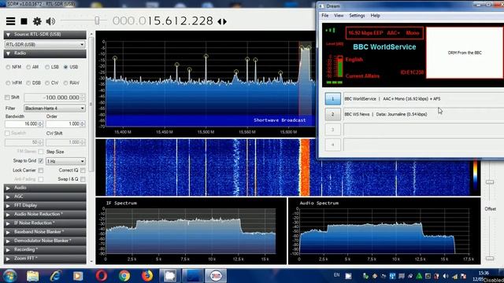This screenshot has width=504, height=283.
Task: Open Windows Explorer from the taskbar
Action: click(x=32, y=276)
